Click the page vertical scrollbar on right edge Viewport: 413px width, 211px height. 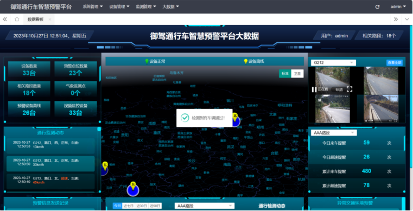coord(411,97)
